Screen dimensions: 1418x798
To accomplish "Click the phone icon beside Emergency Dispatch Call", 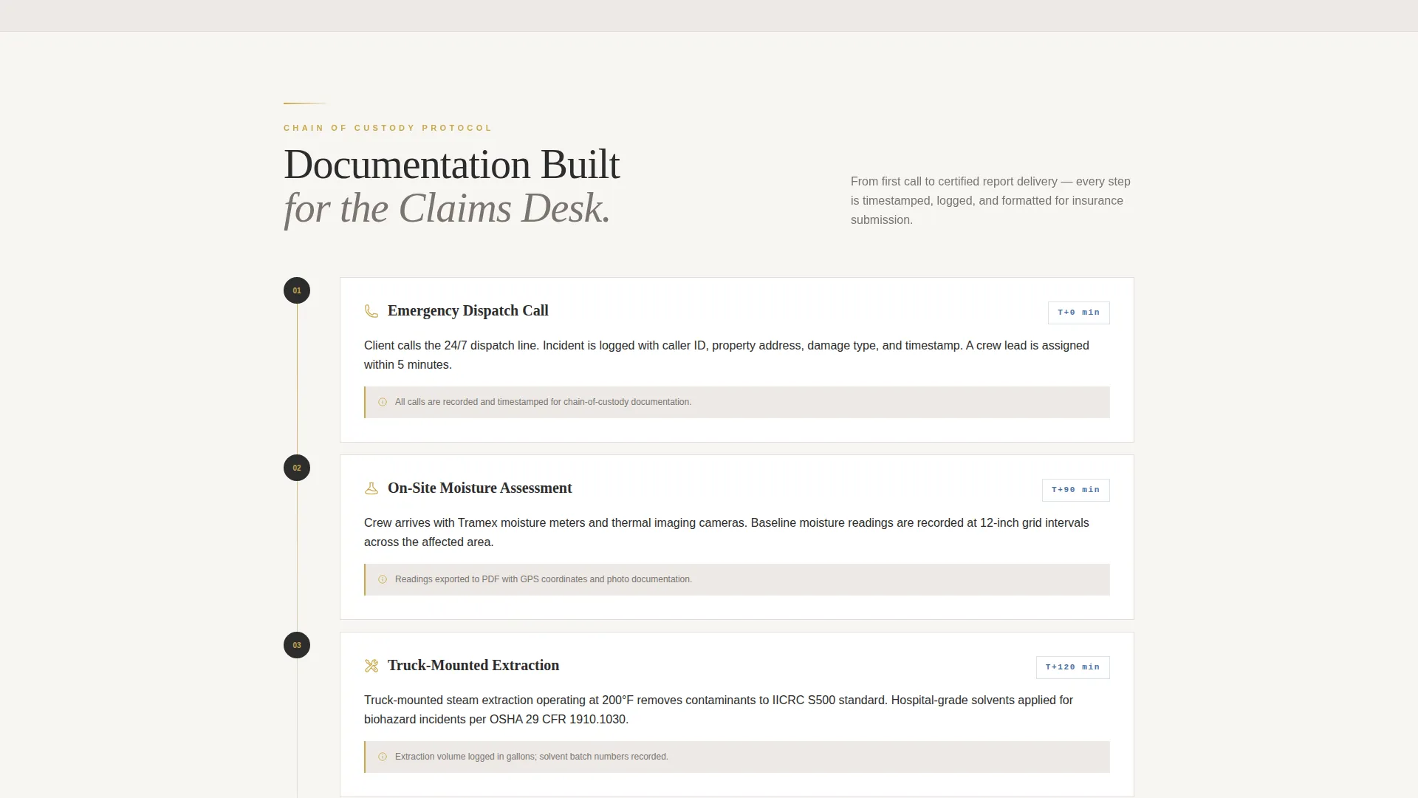I will [371, 311].
